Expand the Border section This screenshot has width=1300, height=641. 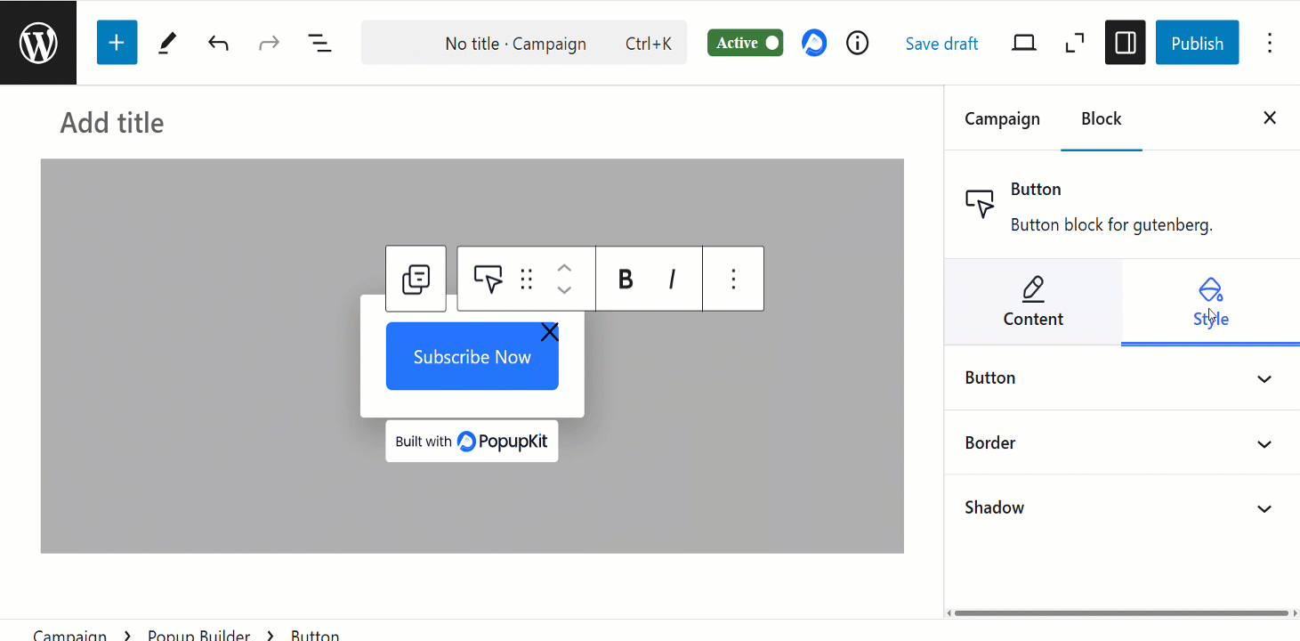1121,443
